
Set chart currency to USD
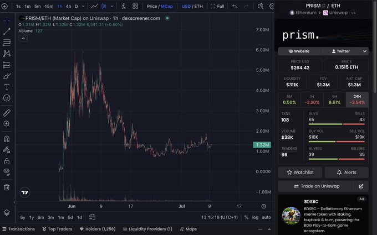(186, 6)
